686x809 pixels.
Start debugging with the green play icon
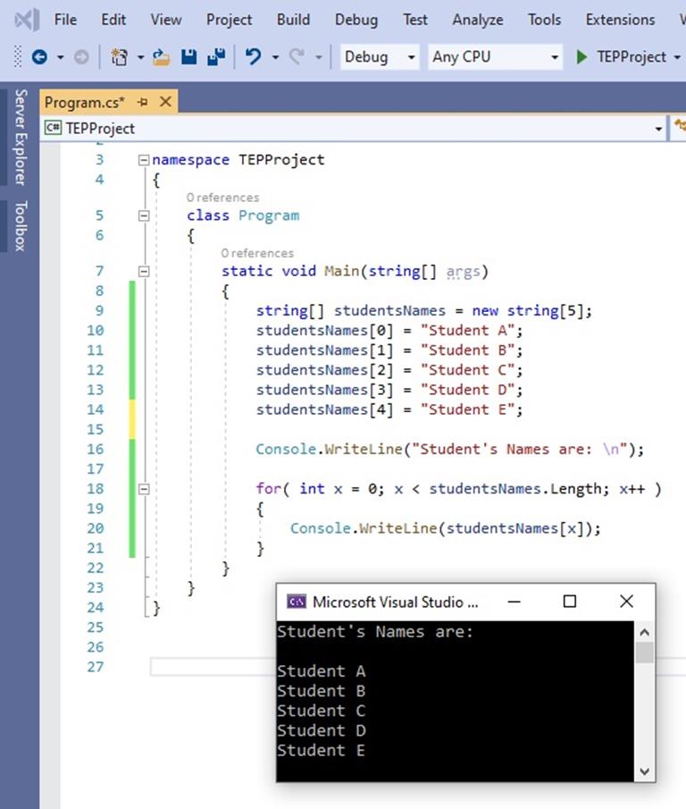(x=581, y=56)
